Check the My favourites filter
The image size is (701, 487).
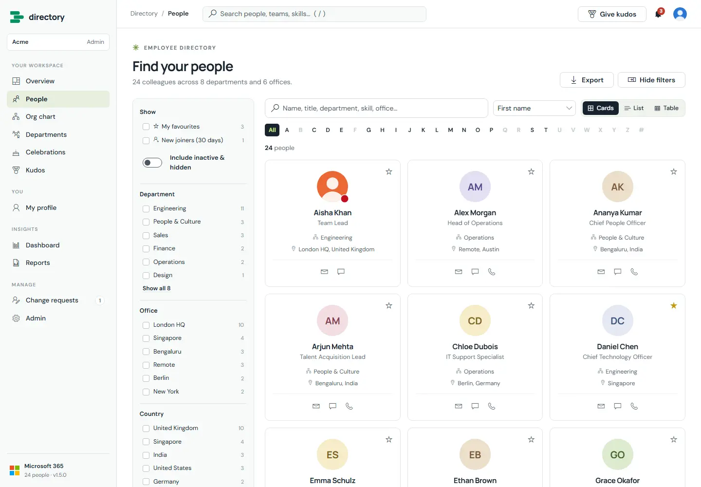click(x=146, y=127)
